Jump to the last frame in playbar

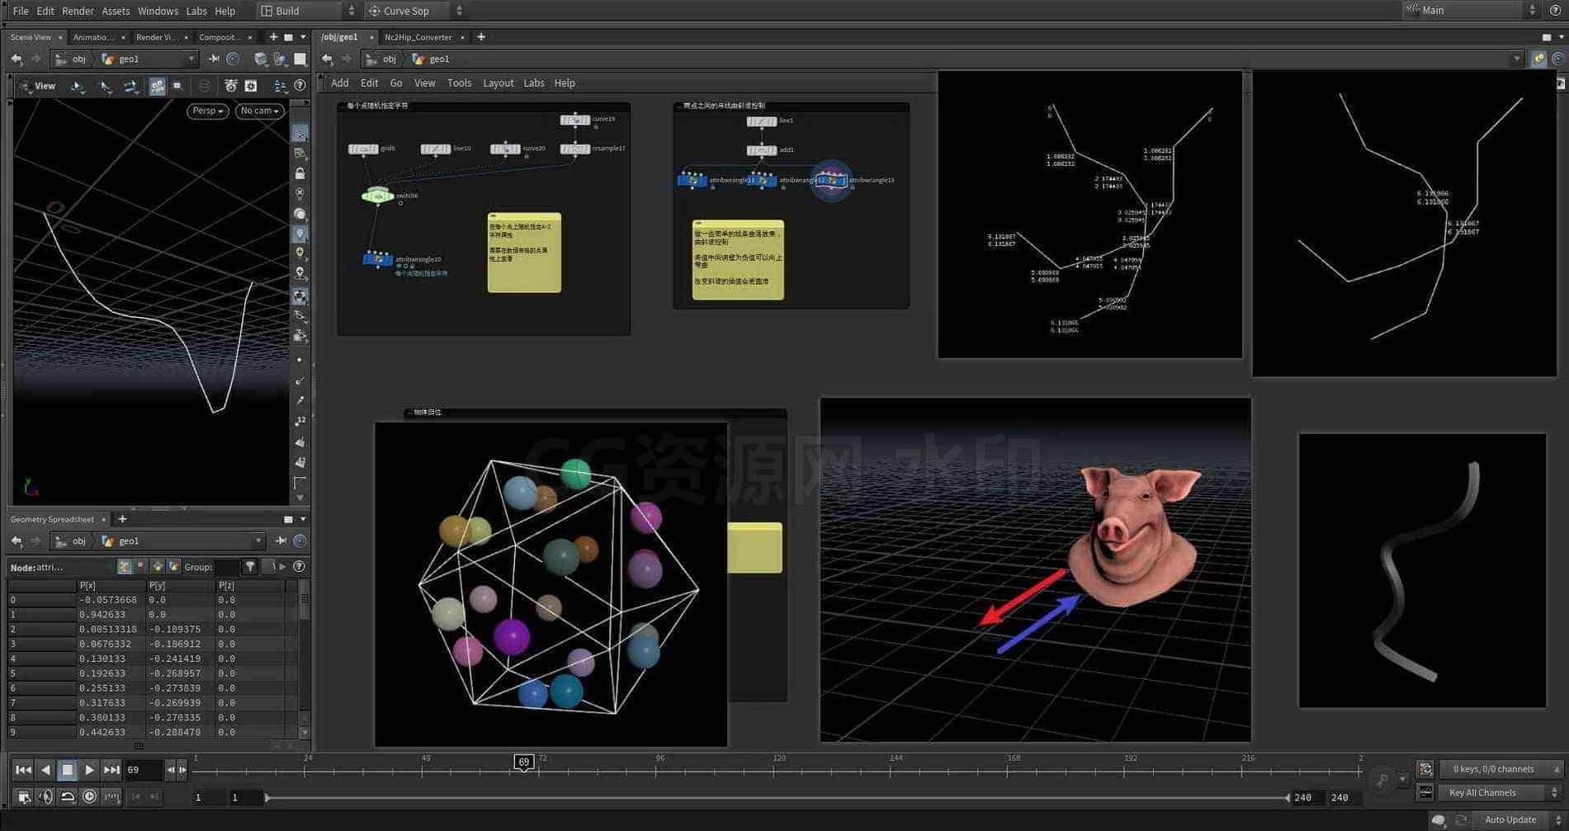point(111,770)
